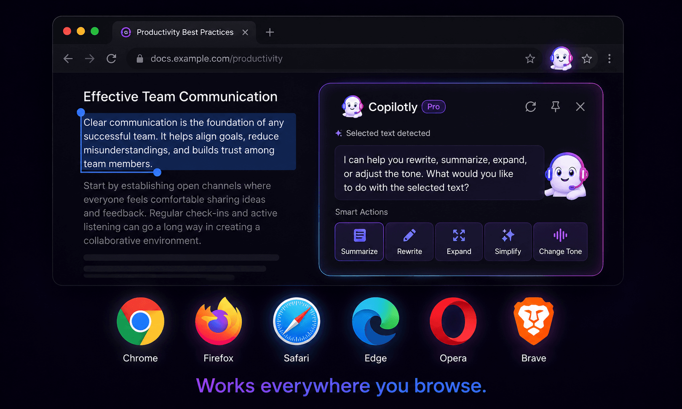Click the Change Tone smart action
The width and height of the screenshot is (682, 409).
pos(560,242)
